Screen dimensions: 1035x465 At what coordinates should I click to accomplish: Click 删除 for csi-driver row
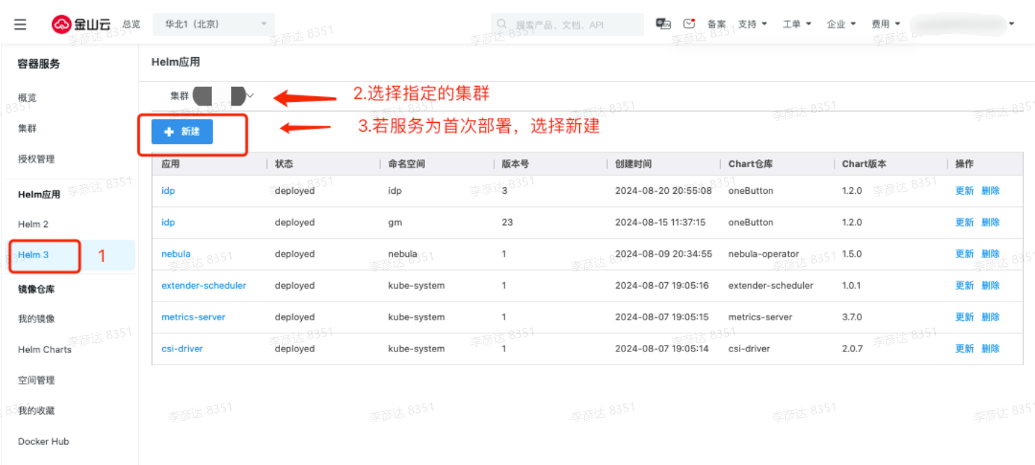(990, 349)
